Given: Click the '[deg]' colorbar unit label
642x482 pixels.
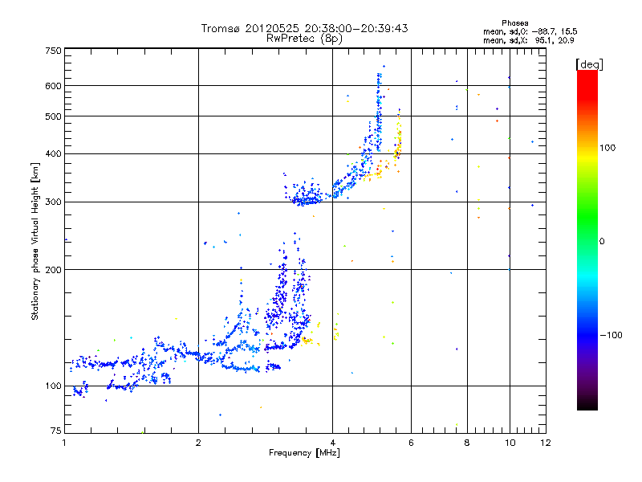Looking at the screenshot, I should (589, 64).
